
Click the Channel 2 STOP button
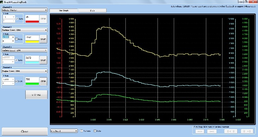pos(43,39)
